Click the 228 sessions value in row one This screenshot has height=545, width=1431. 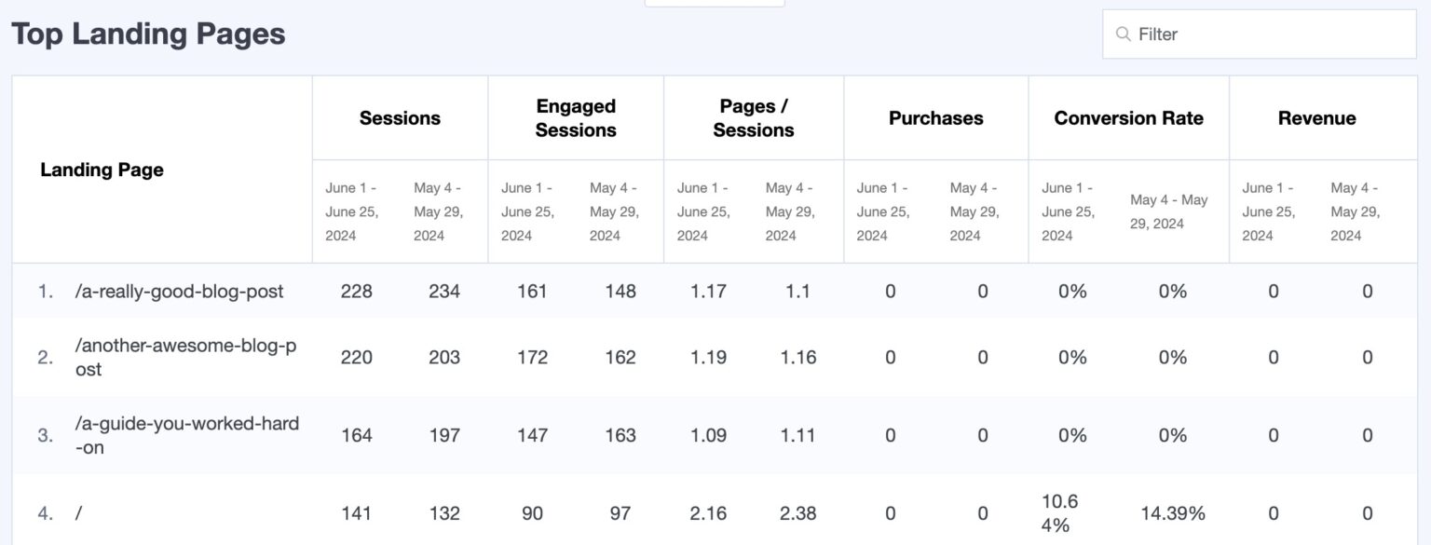point(357,291)
